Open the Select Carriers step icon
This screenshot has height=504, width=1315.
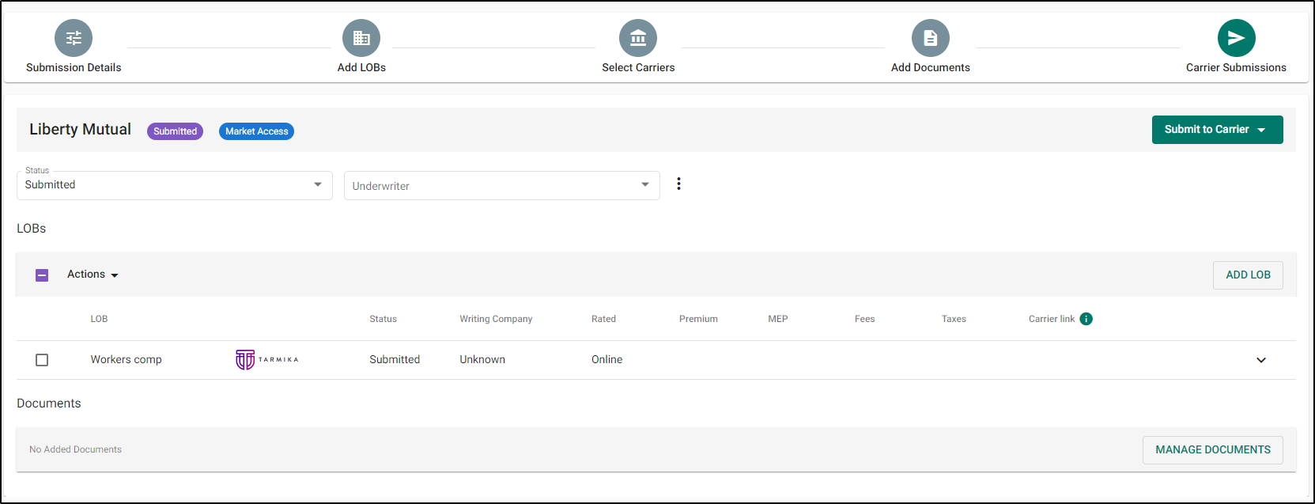point(638,38)
